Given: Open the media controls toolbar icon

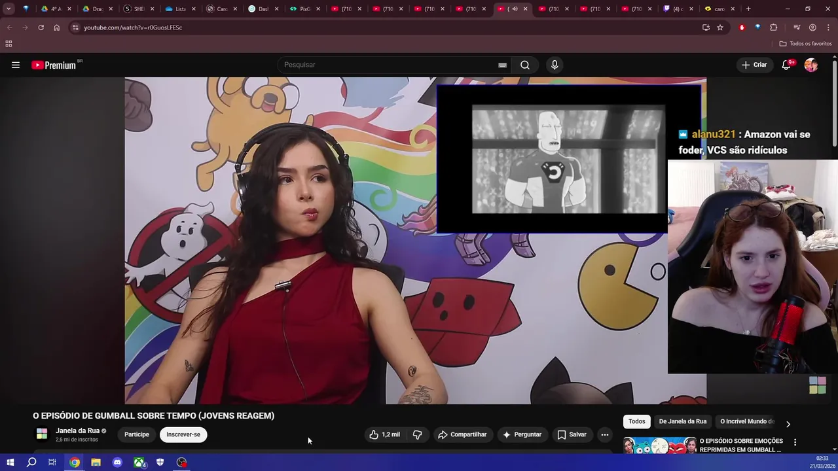Looking at the screenshot, I should click(797, 27).
